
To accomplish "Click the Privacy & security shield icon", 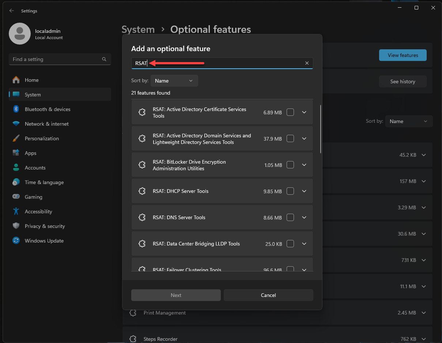I will [x=16, y=226].
